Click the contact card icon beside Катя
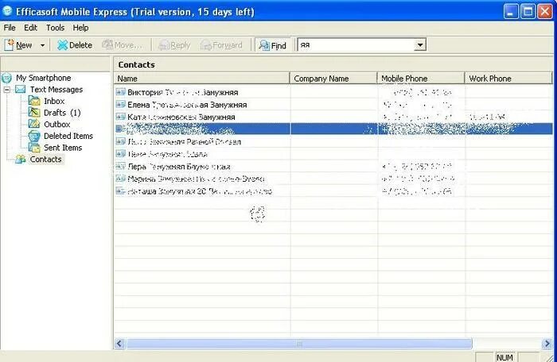The image size is (557, 362). [x=120, y=117]
